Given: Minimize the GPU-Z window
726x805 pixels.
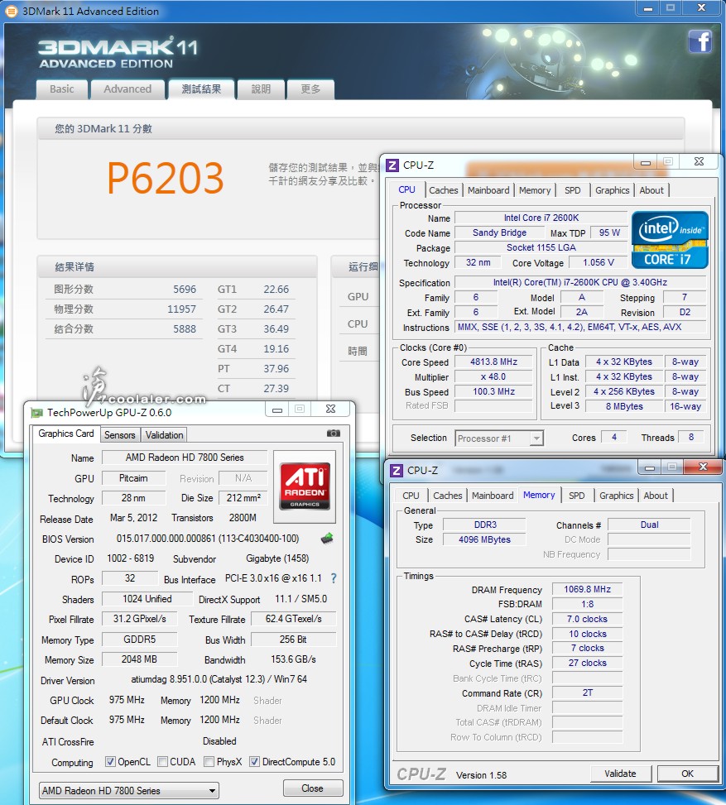Looking at the screenshot, I should point(277,410).
